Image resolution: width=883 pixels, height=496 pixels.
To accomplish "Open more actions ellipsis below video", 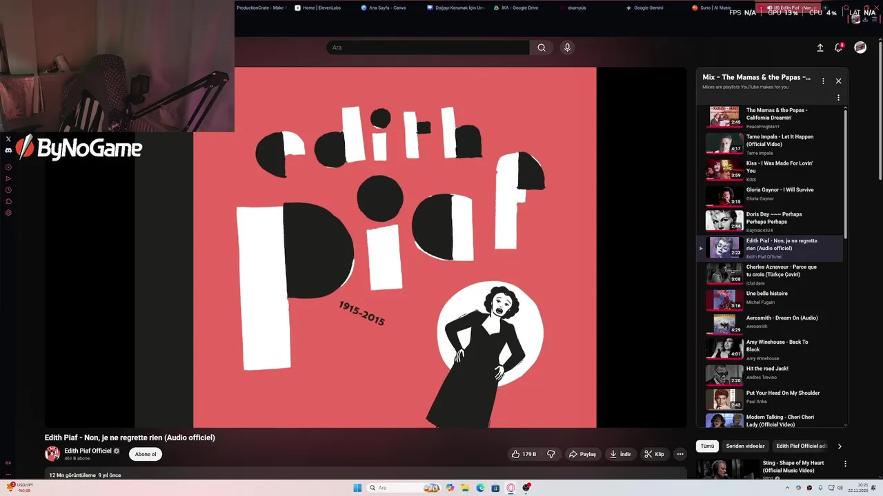I will [680, 454].
